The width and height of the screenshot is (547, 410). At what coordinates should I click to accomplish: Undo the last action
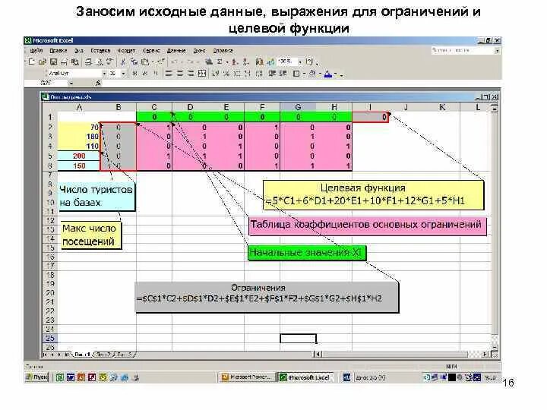click(x=174, y=62)
